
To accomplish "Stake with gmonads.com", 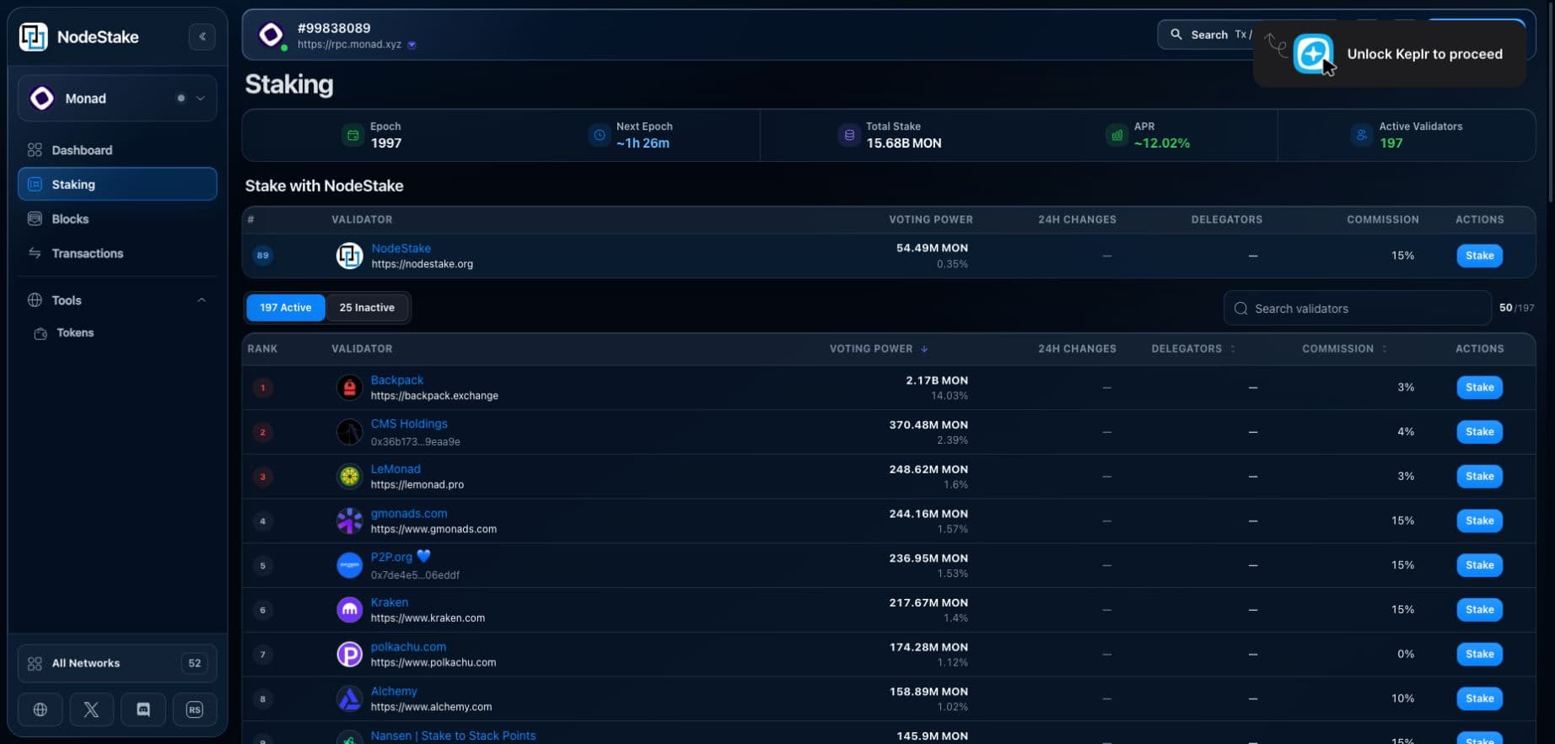I will (1479, 520).
